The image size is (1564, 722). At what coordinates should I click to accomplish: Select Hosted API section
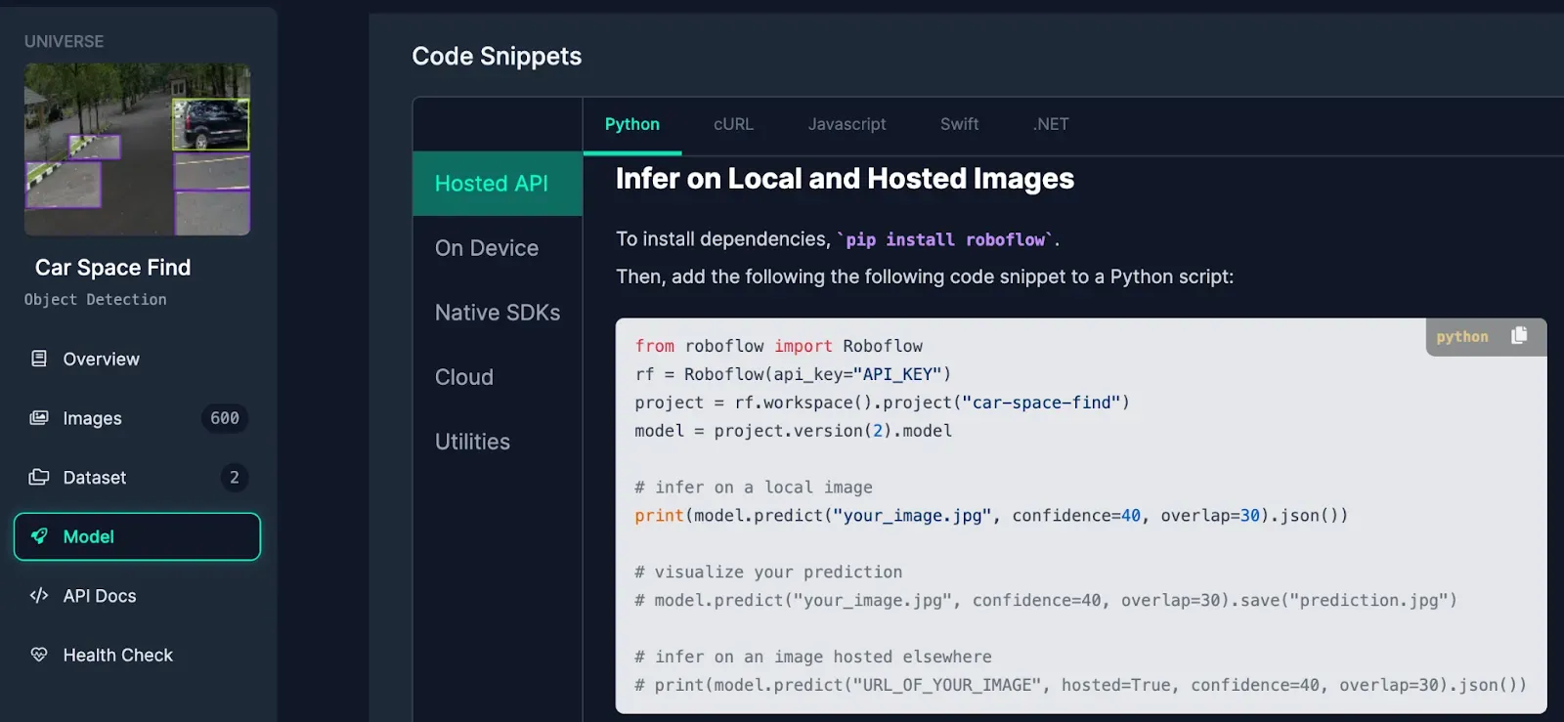point(498,184)
